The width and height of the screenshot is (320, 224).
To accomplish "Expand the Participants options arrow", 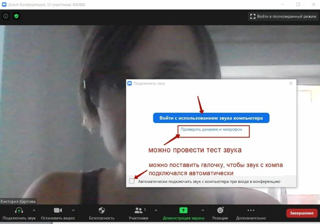I will point(156,210).
